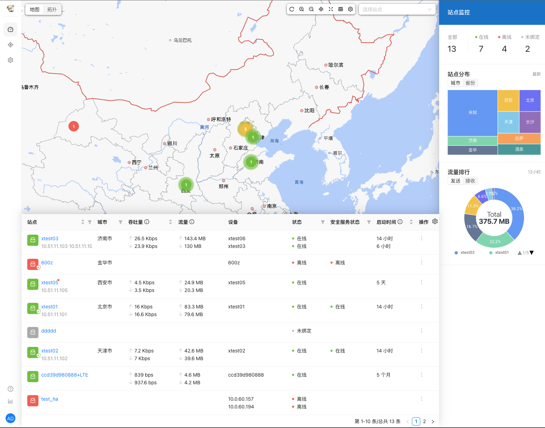
Task: Sort table by 吞吐量 column
Action: [170, 222]
